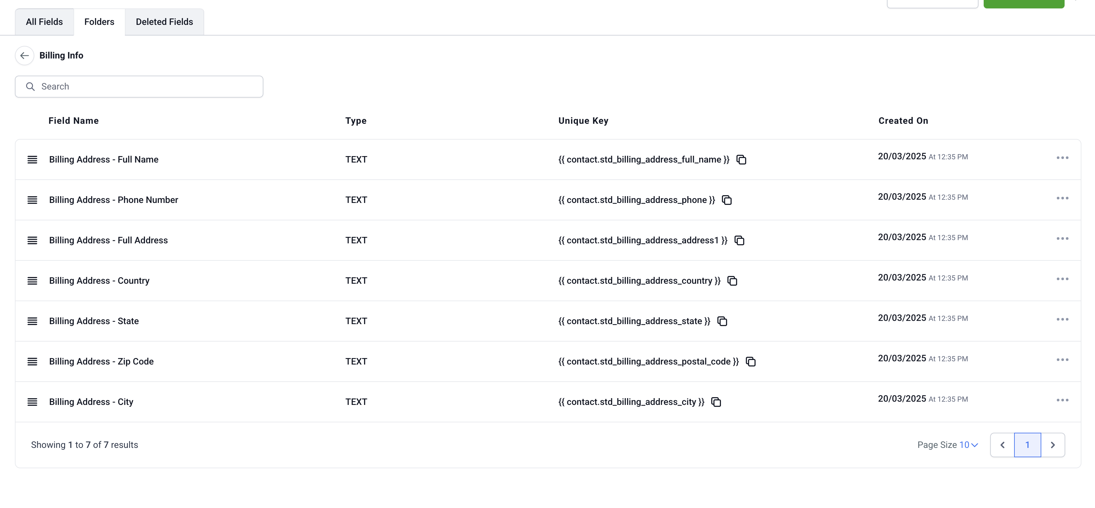Select 'Billing Address - Full Name' field
Viewport: 1095px width, 508px height.
tap(104, 160)
